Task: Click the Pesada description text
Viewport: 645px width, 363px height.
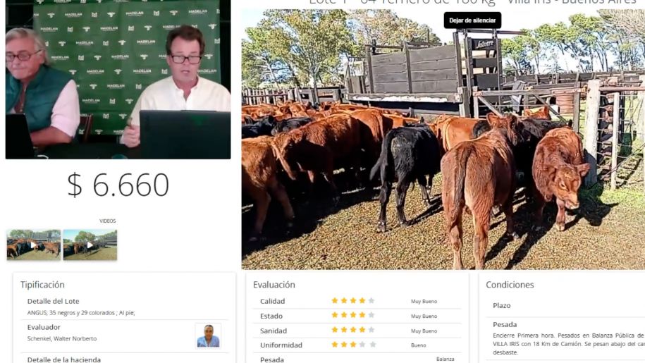Action: click(568, 344)
